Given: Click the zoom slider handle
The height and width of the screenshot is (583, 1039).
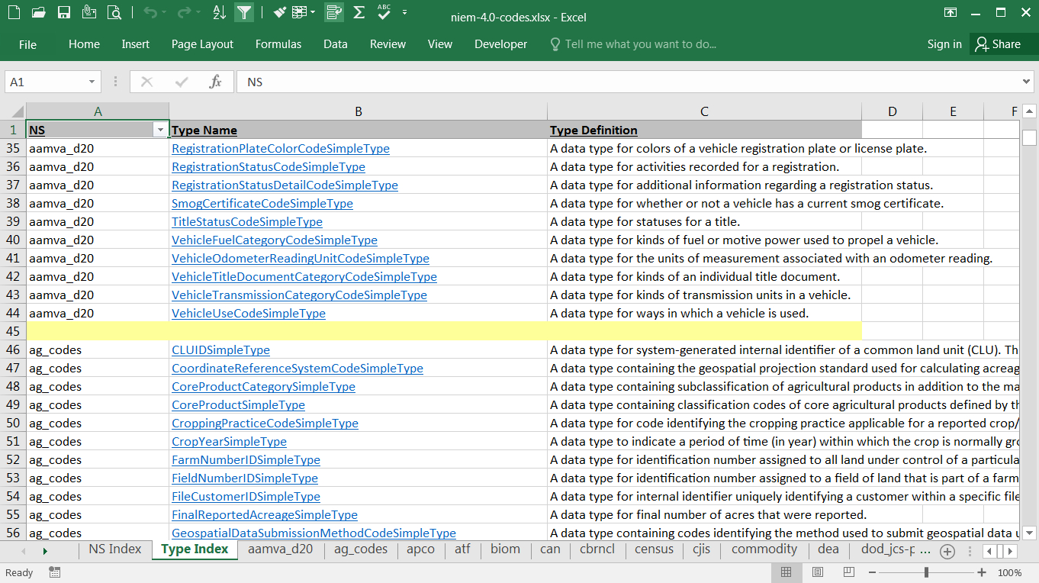Looking at the screenshot, I should [926, 572].
